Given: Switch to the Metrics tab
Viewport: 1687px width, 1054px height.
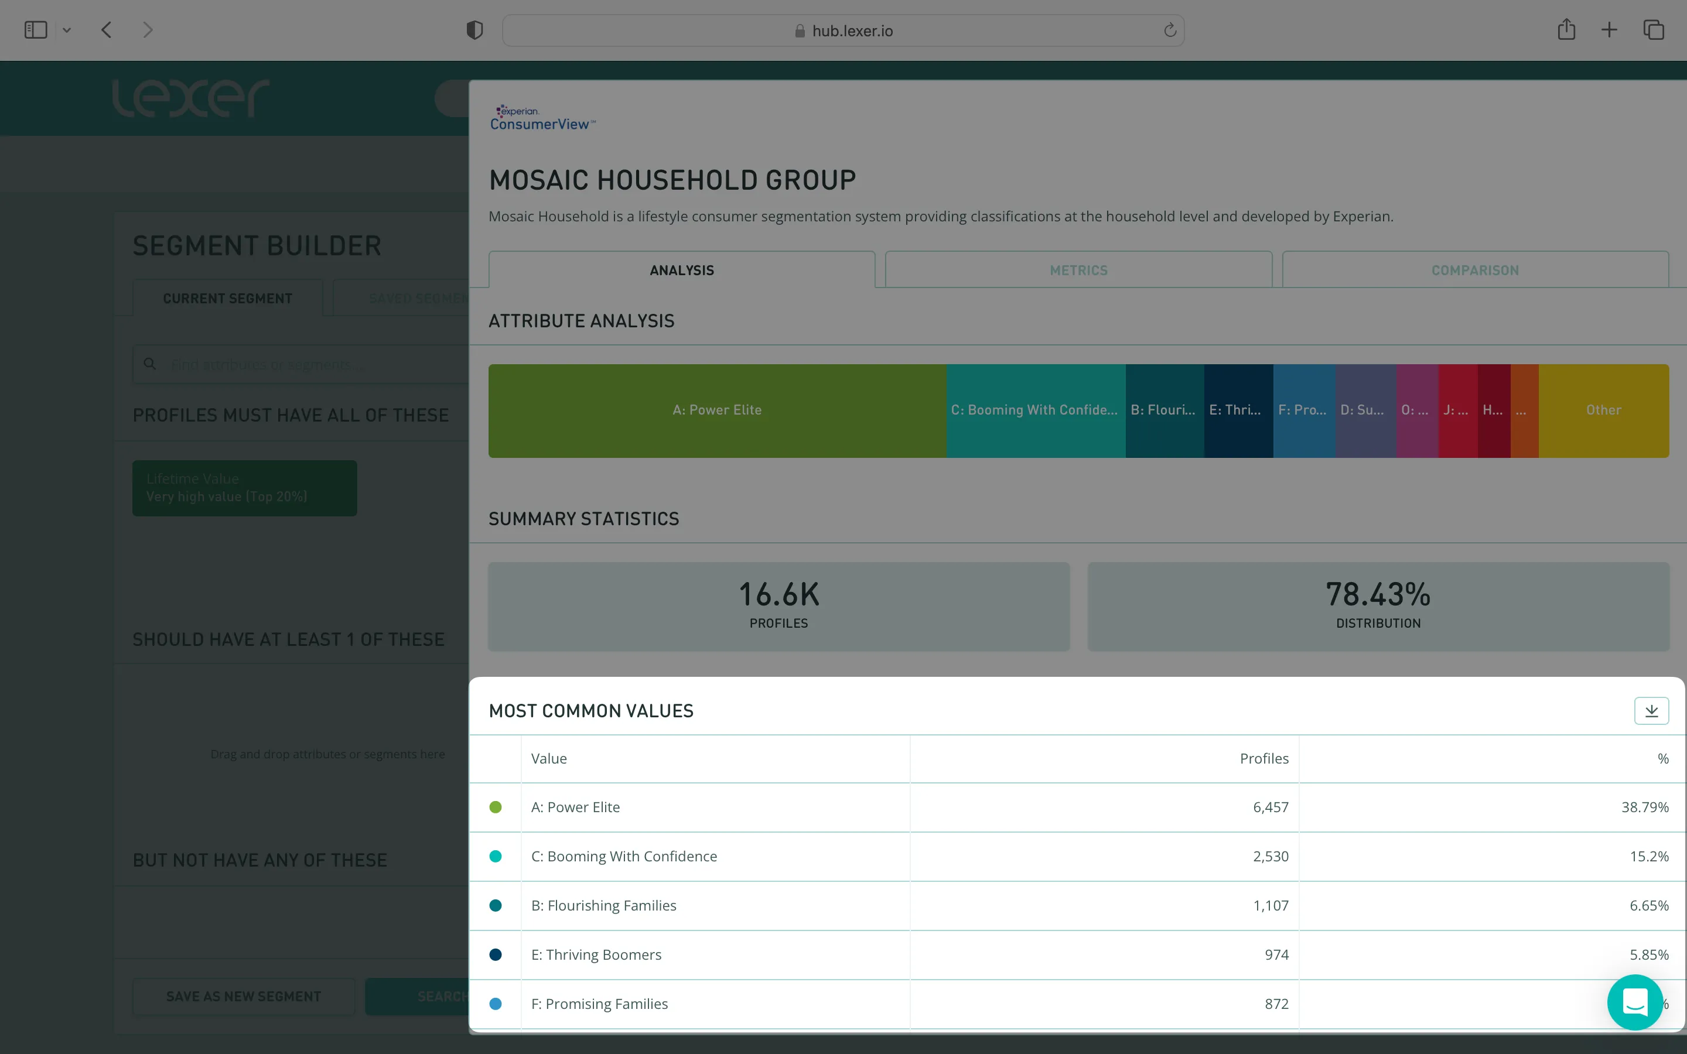Looking at the screenshot, I should coord(1078,270).
